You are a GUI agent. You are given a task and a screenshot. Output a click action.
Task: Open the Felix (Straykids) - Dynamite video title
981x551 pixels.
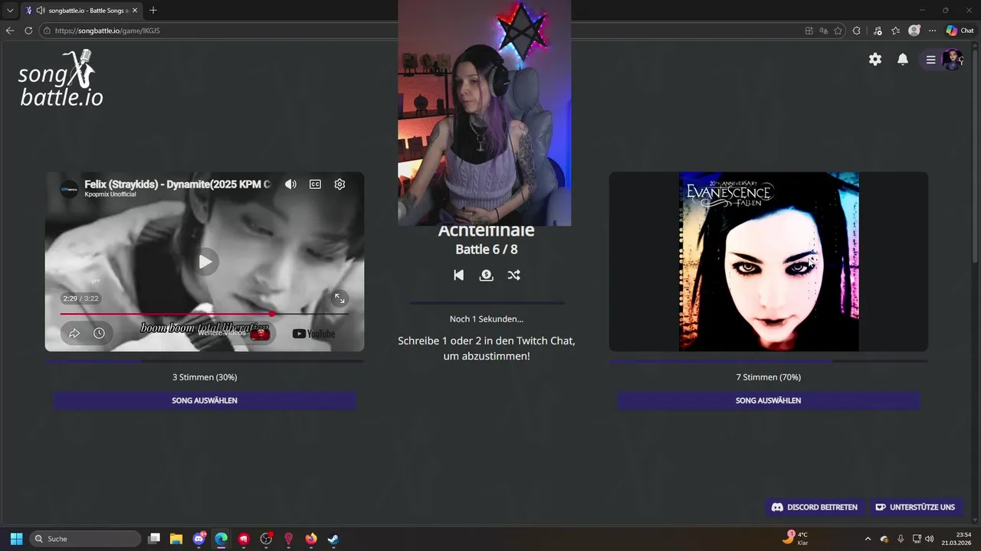177,184
